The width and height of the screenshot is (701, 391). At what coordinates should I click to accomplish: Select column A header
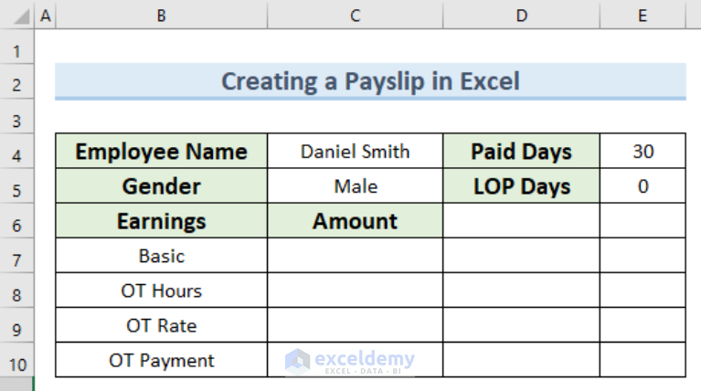pyautogui.click(x=45, y=16)
